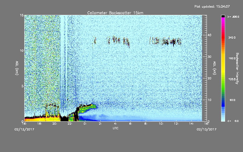The width and height of the screenshot is (243, 152).
Task: Click the '<= 0.0' colorbar label
Action: pyautogui.click(x=233, y=121)
